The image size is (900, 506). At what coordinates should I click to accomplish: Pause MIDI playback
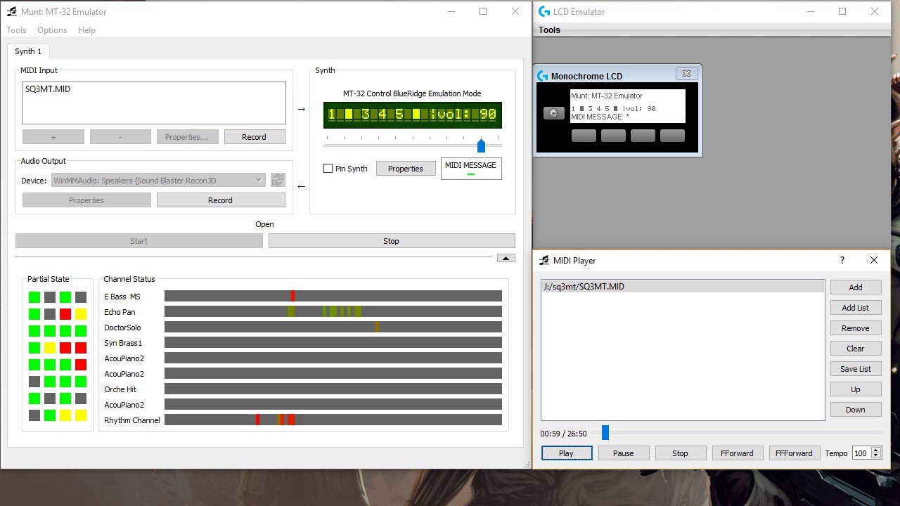(623, 453)
